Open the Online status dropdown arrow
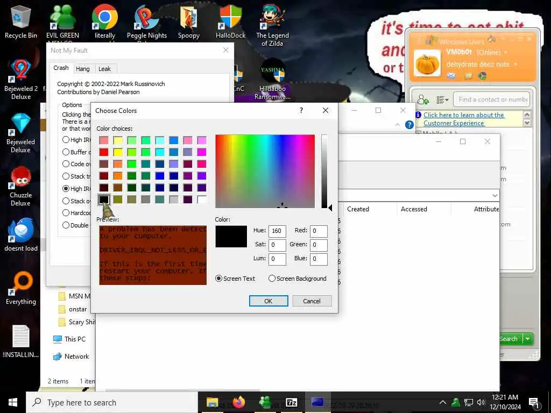Image resolution: width=551 pixels, height=413 pixels. pos(506,53)
